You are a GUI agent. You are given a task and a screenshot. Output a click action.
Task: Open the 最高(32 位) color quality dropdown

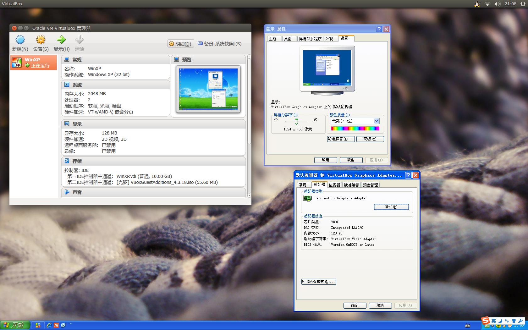click(377, 121)
